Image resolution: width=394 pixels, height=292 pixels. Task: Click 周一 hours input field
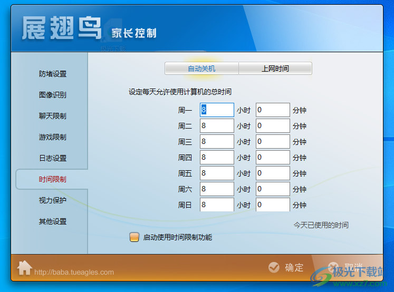[x=217, y=110]
